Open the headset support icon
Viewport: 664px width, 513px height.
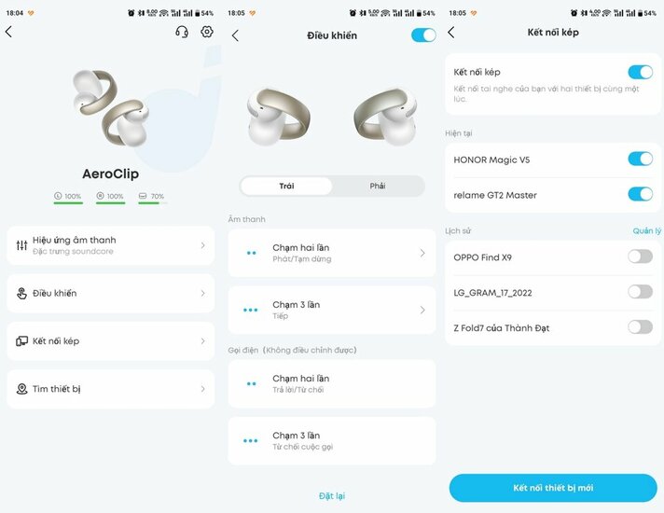tap(182, 32)
